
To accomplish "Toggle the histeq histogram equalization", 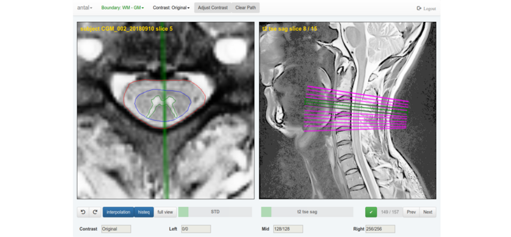I will coord(144,212).
